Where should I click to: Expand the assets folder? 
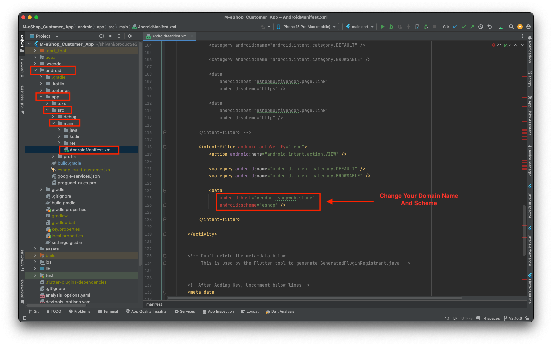(x=35, y=249)
